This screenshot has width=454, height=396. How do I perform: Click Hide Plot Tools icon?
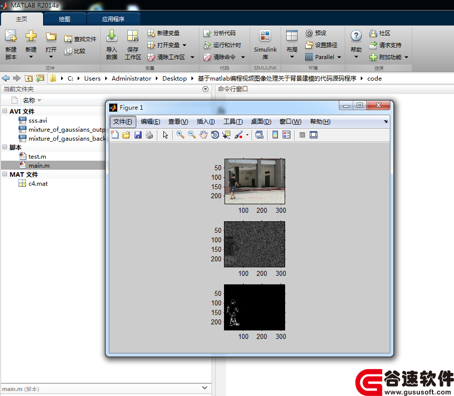coord(302,135)
